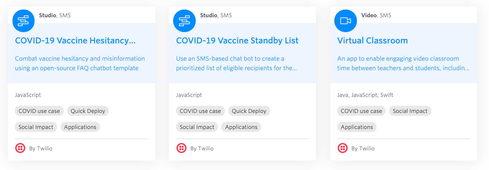
Task: Open the COVID-19 Vaccine Standby List title
Action: coord(237,40)
